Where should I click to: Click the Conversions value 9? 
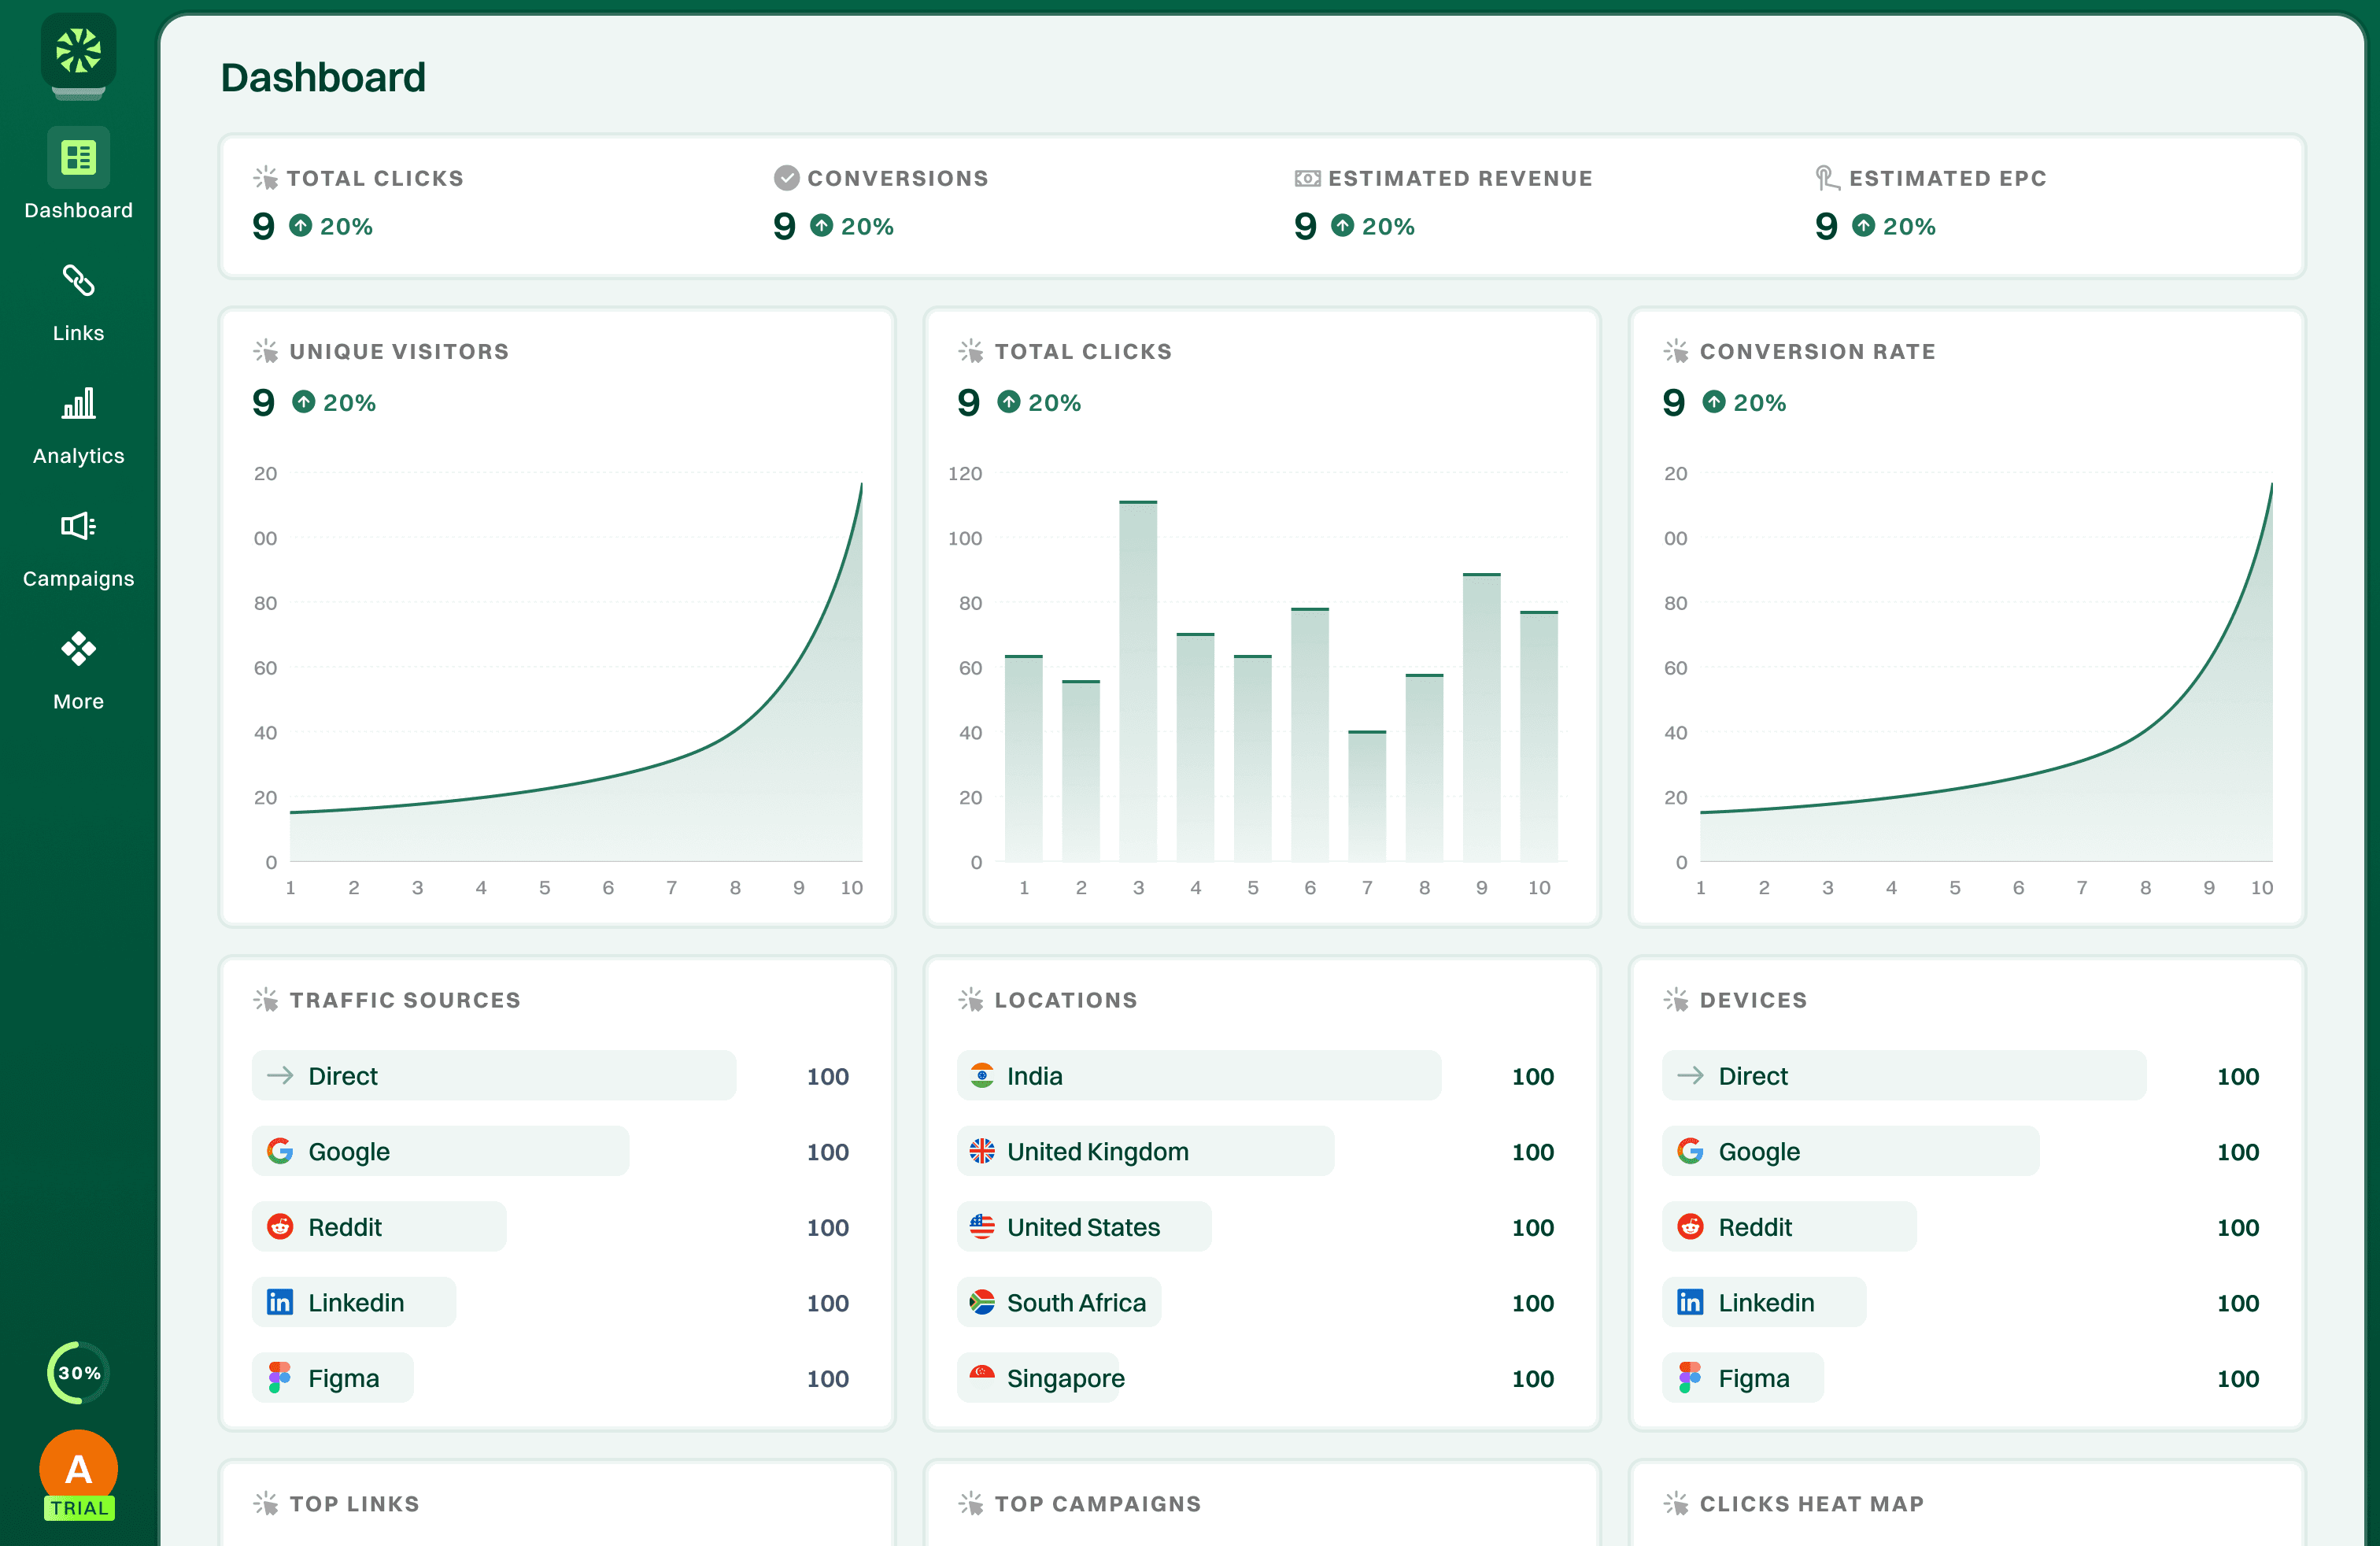[x=784, y=226]
